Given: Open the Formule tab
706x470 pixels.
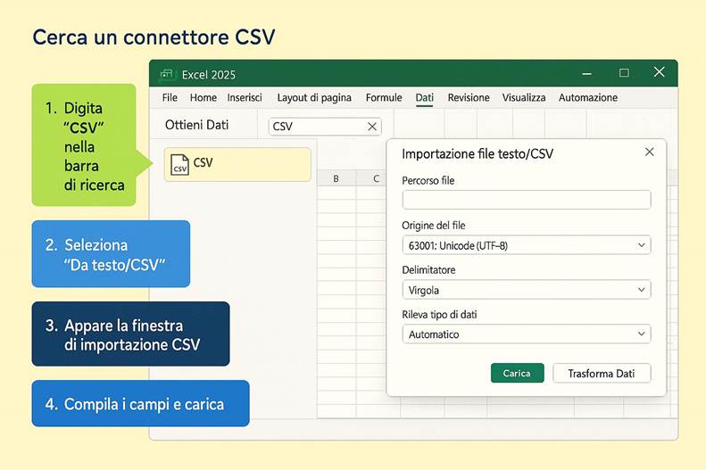Looking at the screenshot, I should point(384,97).
